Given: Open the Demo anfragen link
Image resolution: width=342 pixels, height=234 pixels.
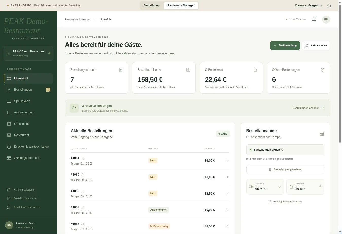Looking at the screenshot, I should 309,6.
